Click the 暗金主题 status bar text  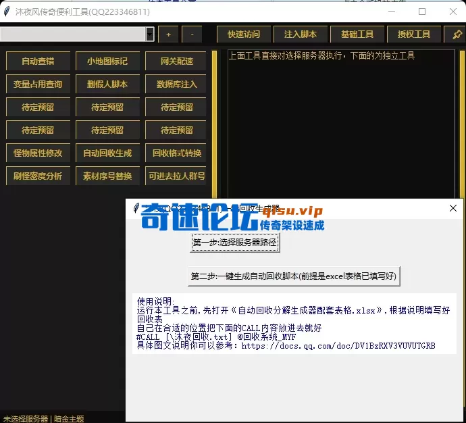click(x=69, y=419)
